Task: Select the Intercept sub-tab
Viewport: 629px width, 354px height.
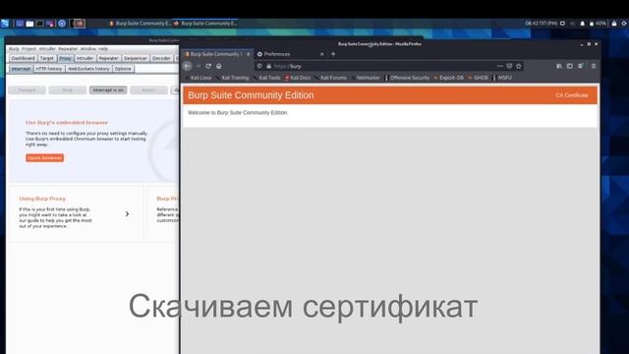Action: coord(21,69)
